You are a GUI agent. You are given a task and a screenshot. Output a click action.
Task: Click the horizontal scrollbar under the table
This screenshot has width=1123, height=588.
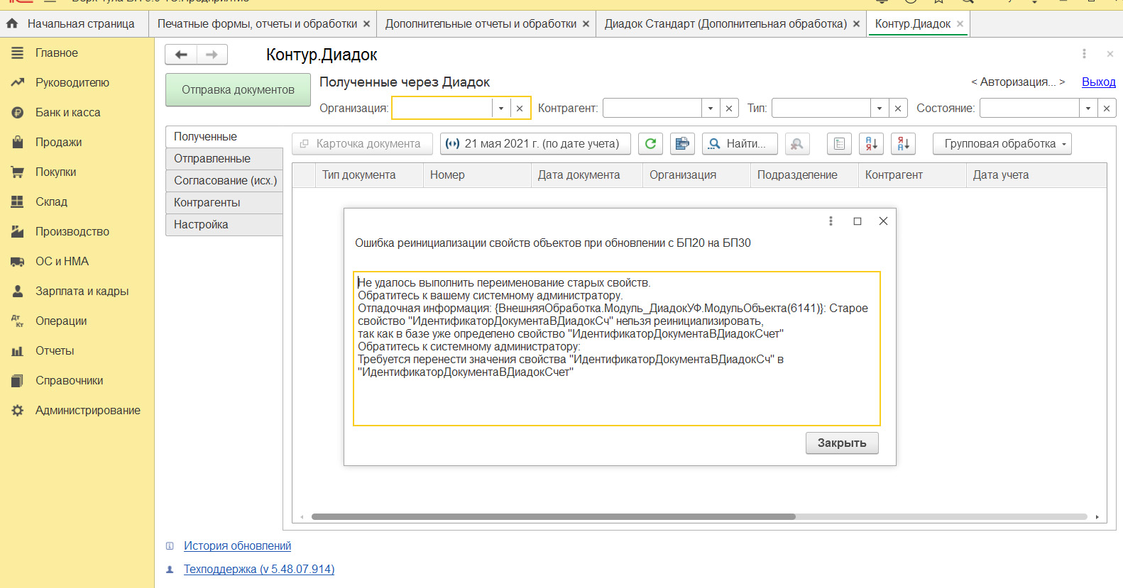tap(554, 517)
